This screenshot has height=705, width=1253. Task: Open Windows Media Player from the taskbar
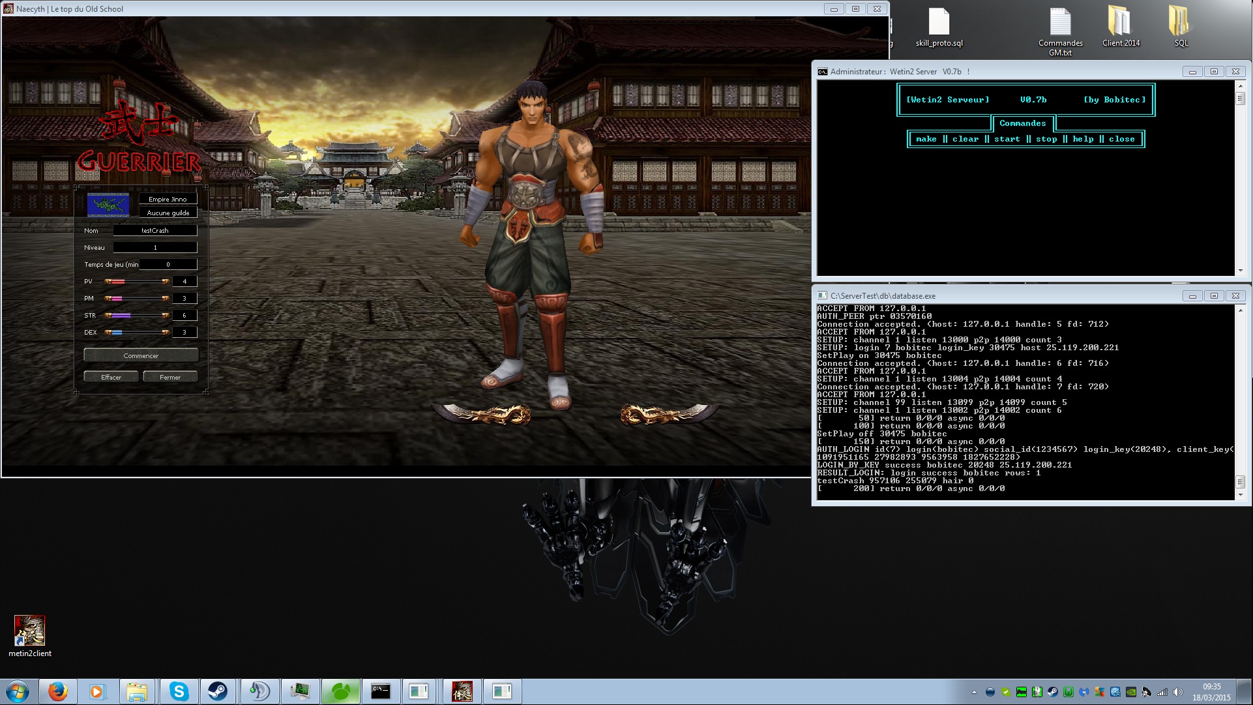click(97, 691)
